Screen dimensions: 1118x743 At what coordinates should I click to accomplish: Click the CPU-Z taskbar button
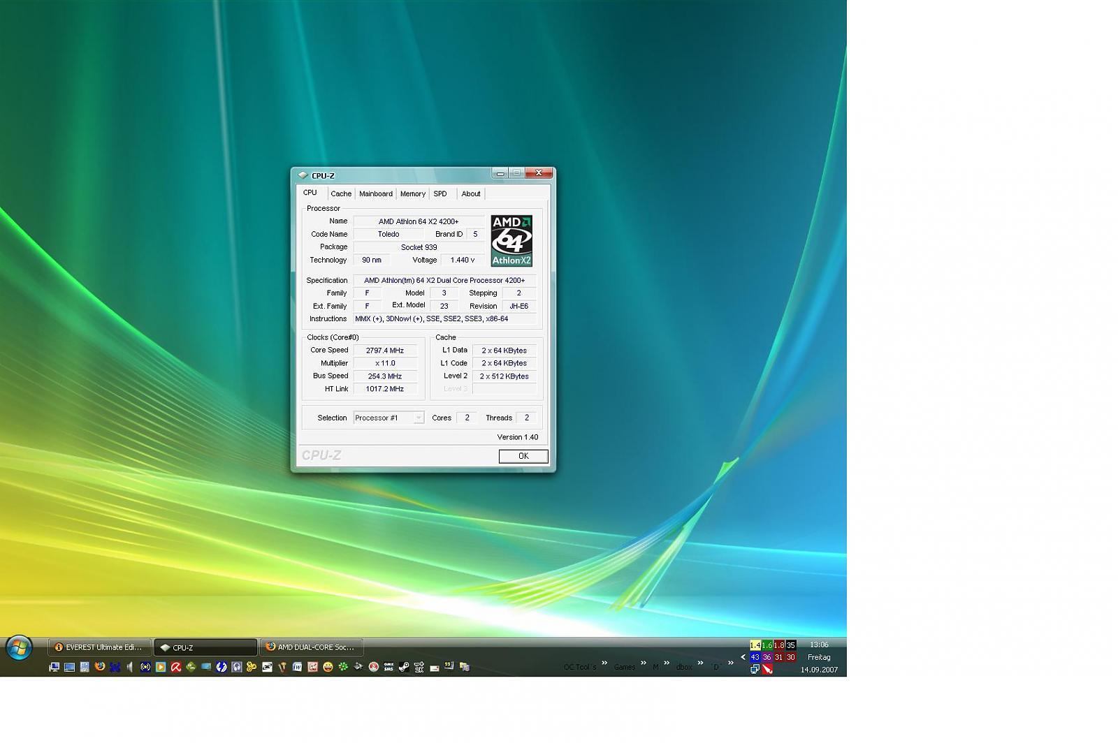coord(205,647)
